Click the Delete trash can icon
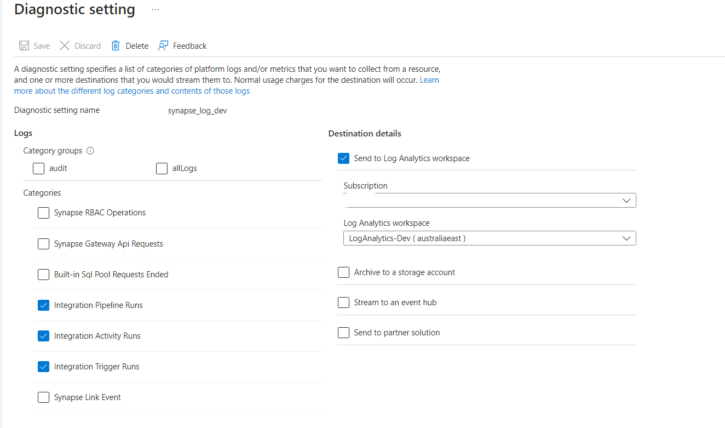This screenshot has height=428, width=725. point(115,45)
